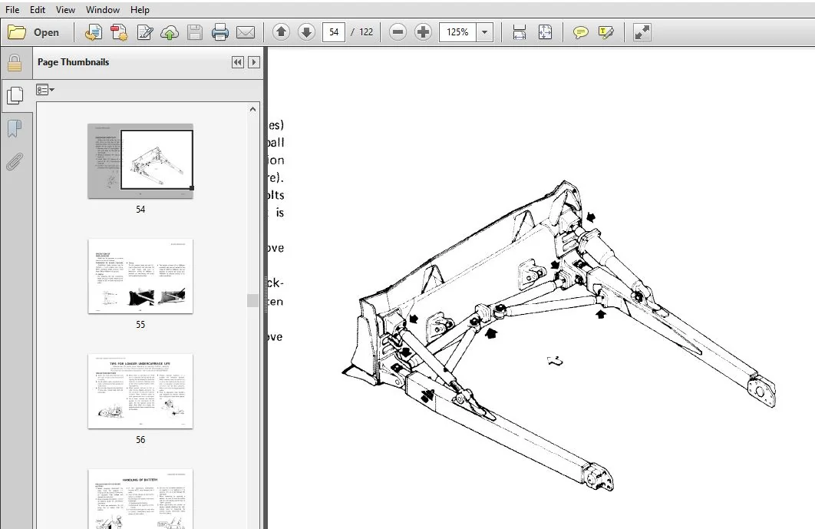
Task: Click the Add sticky note comment icon
Action: coord(581,32)
